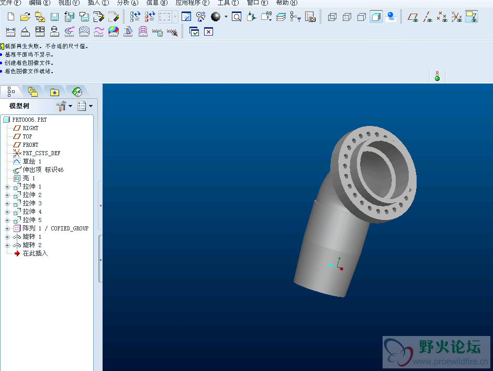Select the 草绘 1 sketch feature

[x=27, y=161]
